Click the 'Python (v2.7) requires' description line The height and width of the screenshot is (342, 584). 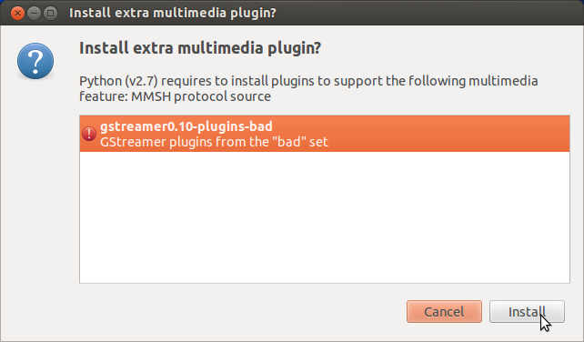[x=308, y=81]
